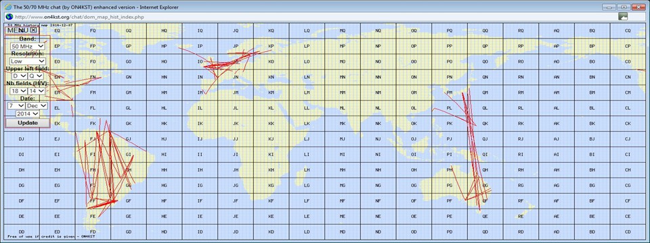The image size is (650, 243).
Task: Click the JO grid square over Europe
Action: tap(236, 61)
